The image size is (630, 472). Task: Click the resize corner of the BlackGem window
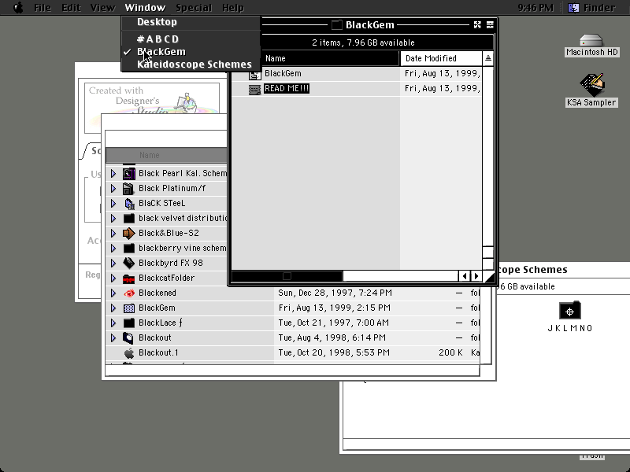(488, 277)
